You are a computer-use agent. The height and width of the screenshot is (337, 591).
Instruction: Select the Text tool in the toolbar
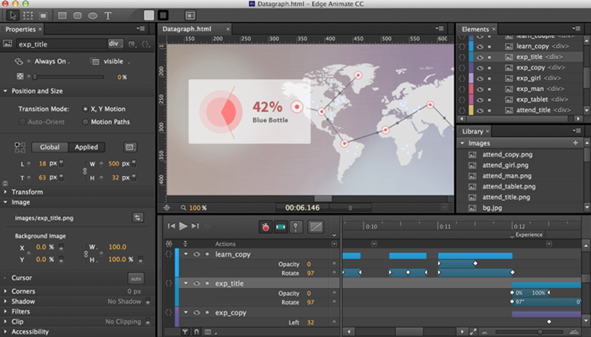coord(108,16)
